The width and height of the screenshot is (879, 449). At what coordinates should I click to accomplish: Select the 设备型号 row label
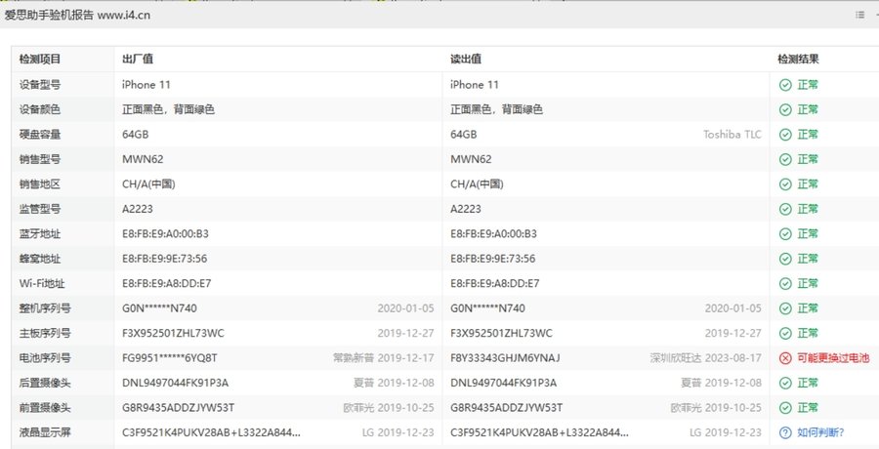click(x=40, y=85)
